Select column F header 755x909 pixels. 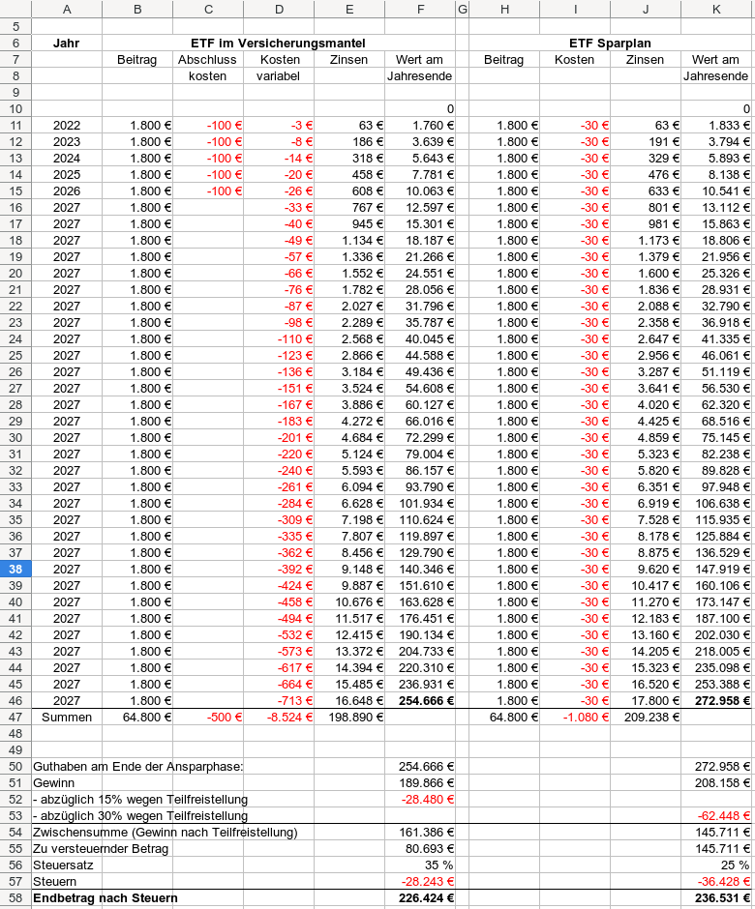[x=420, y=10]
